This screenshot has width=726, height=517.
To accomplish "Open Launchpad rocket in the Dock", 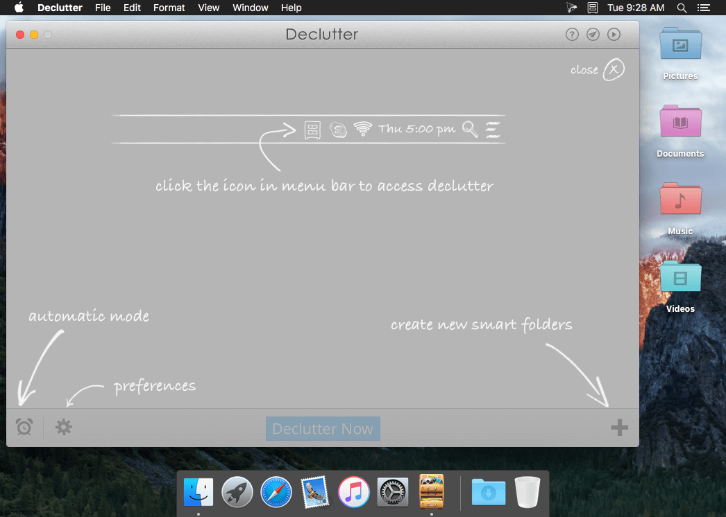I will [x=237, y=492].
